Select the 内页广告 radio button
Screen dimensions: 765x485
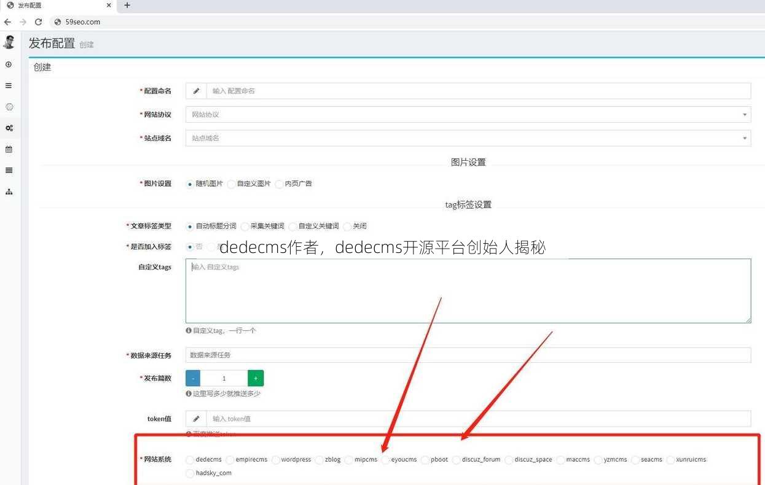pyautogui.click(x=279, y=184)
